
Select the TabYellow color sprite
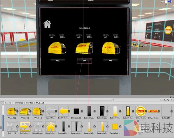[115, 126]
